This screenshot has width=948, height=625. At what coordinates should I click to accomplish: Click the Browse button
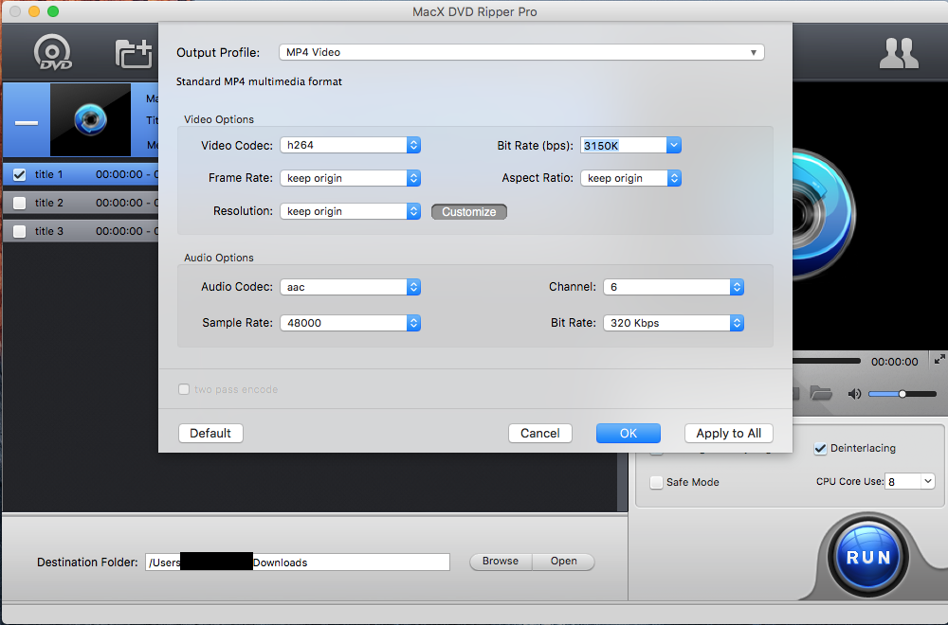[x=501, y=561]
